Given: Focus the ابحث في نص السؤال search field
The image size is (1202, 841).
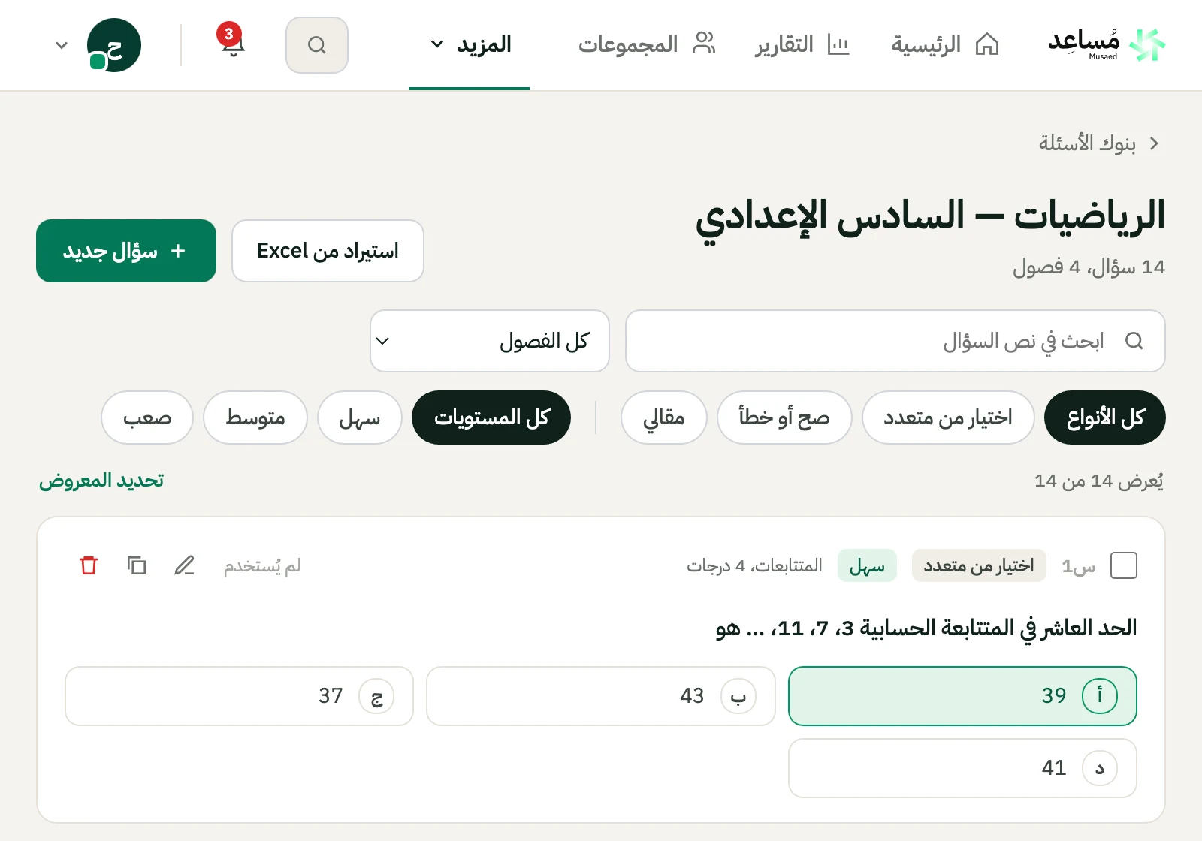Looking at the screenshot, I should click(x=895, y=341).
